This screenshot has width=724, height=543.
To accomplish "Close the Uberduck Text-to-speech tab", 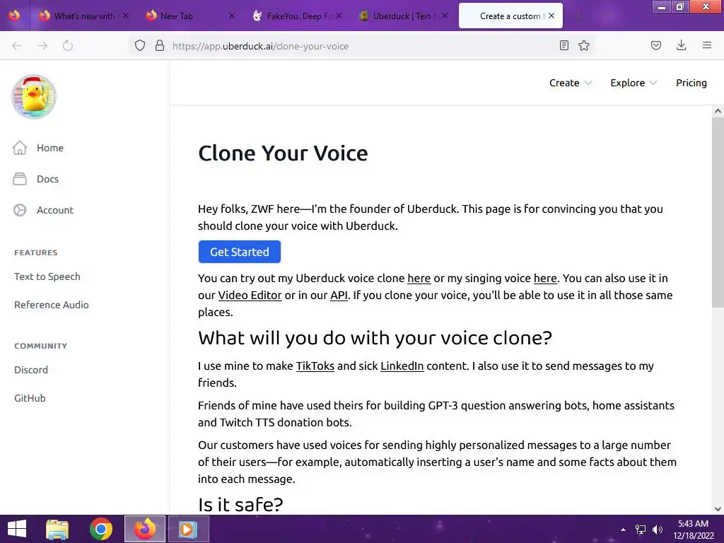I will point(444,16).
